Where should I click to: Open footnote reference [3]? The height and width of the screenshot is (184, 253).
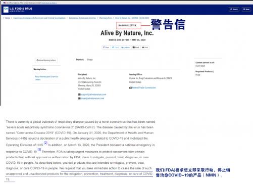[x=39, y=150]
